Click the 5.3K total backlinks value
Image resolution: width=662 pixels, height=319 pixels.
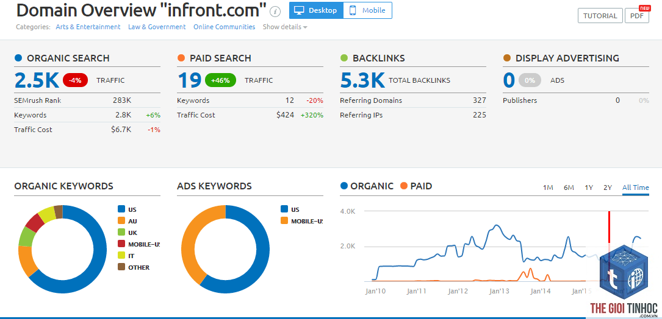click(x=362, y=80)
